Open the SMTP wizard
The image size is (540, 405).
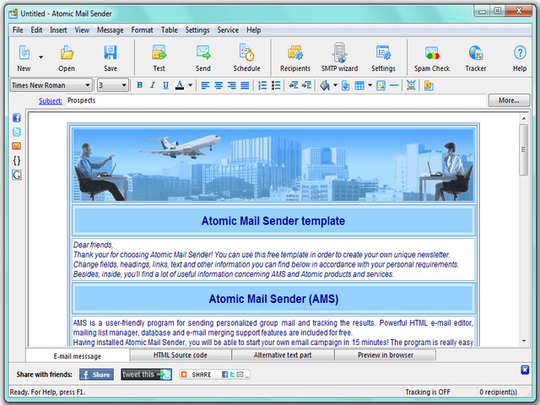339,57
